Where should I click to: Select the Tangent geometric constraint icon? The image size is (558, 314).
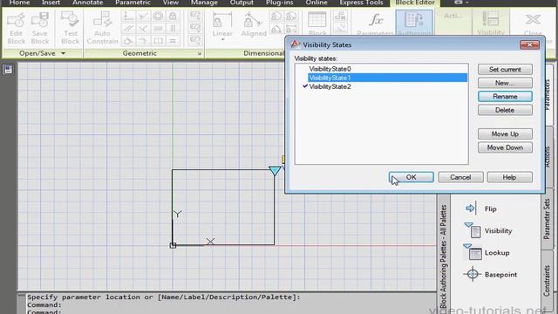[128, 41]
